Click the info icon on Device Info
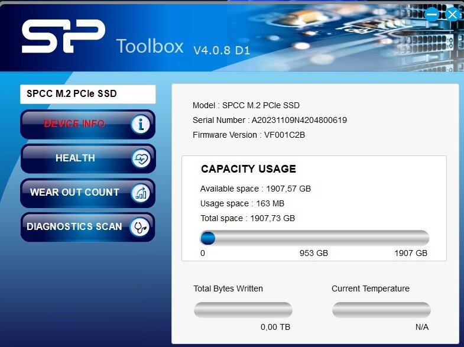This screenshot has height=347, width=464. click(140, 124)
